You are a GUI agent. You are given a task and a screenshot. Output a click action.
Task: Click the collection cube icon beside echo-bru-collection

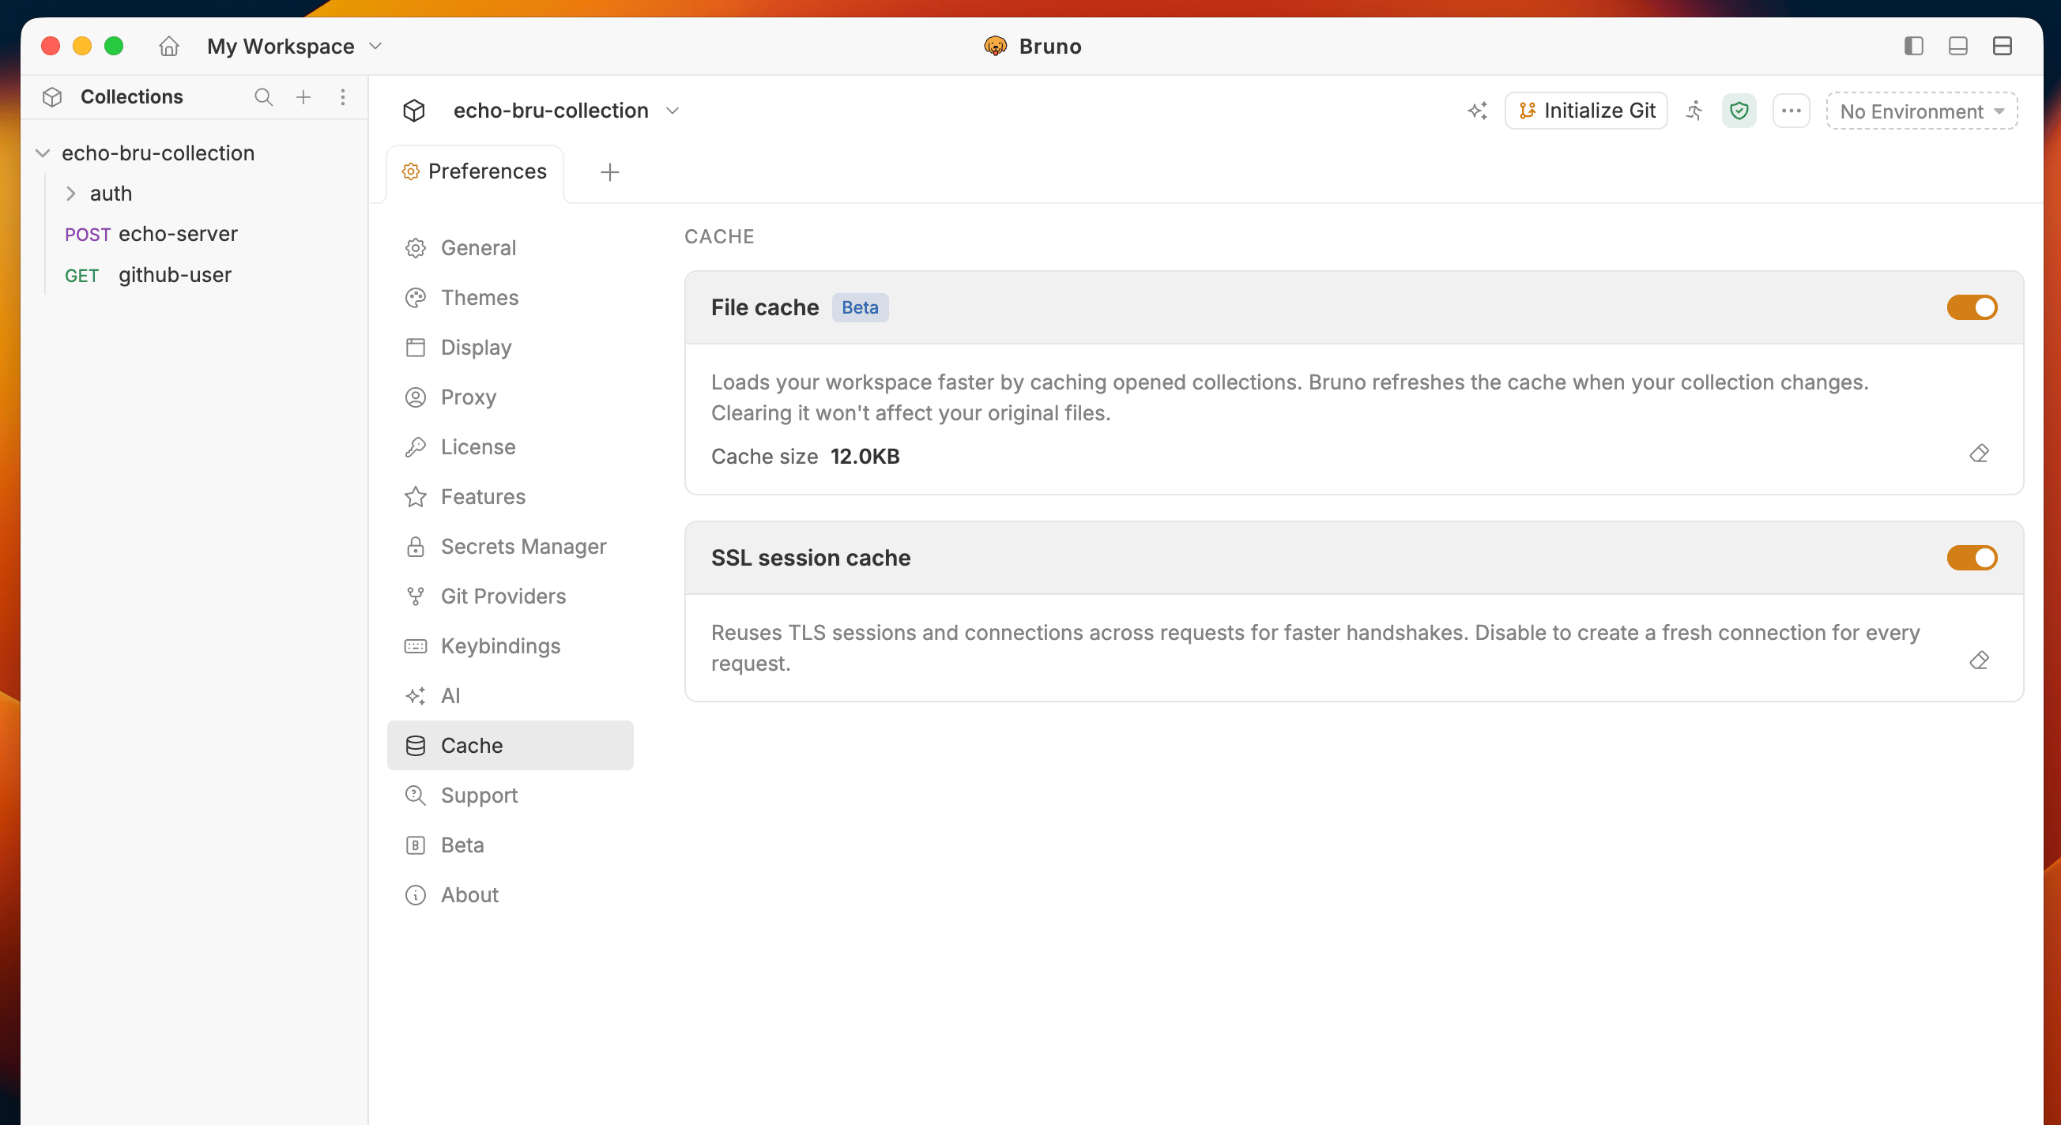pyautogui.click(x=413, y=111)
